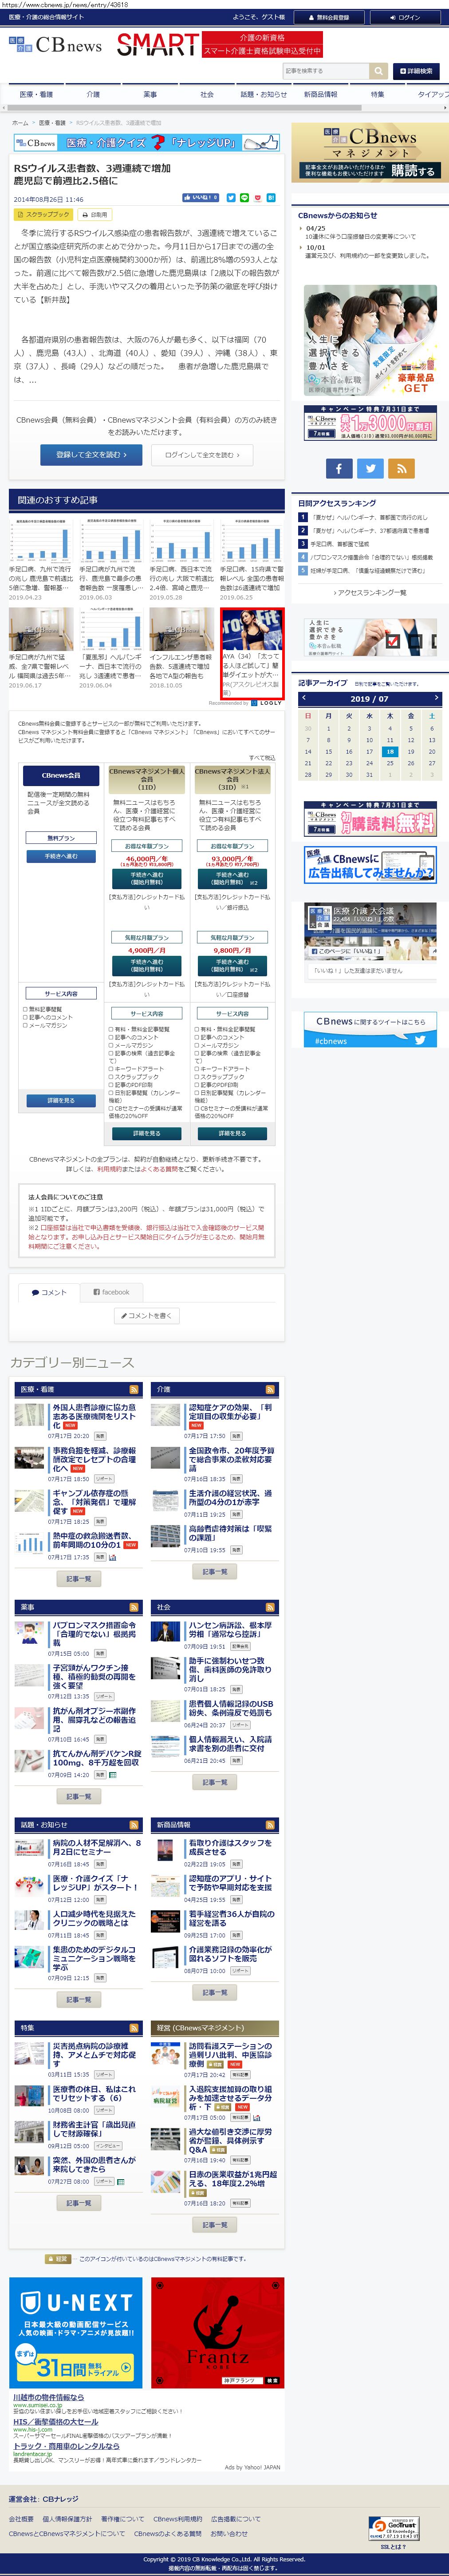
Task: Open the 介護 navigation menu item
Action: 93,94
